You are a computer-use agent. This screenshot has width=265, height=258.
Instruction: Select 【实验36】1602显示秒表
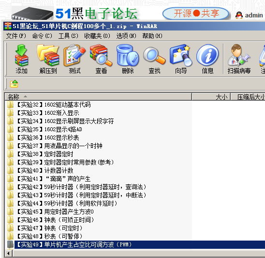click(48, 137)
